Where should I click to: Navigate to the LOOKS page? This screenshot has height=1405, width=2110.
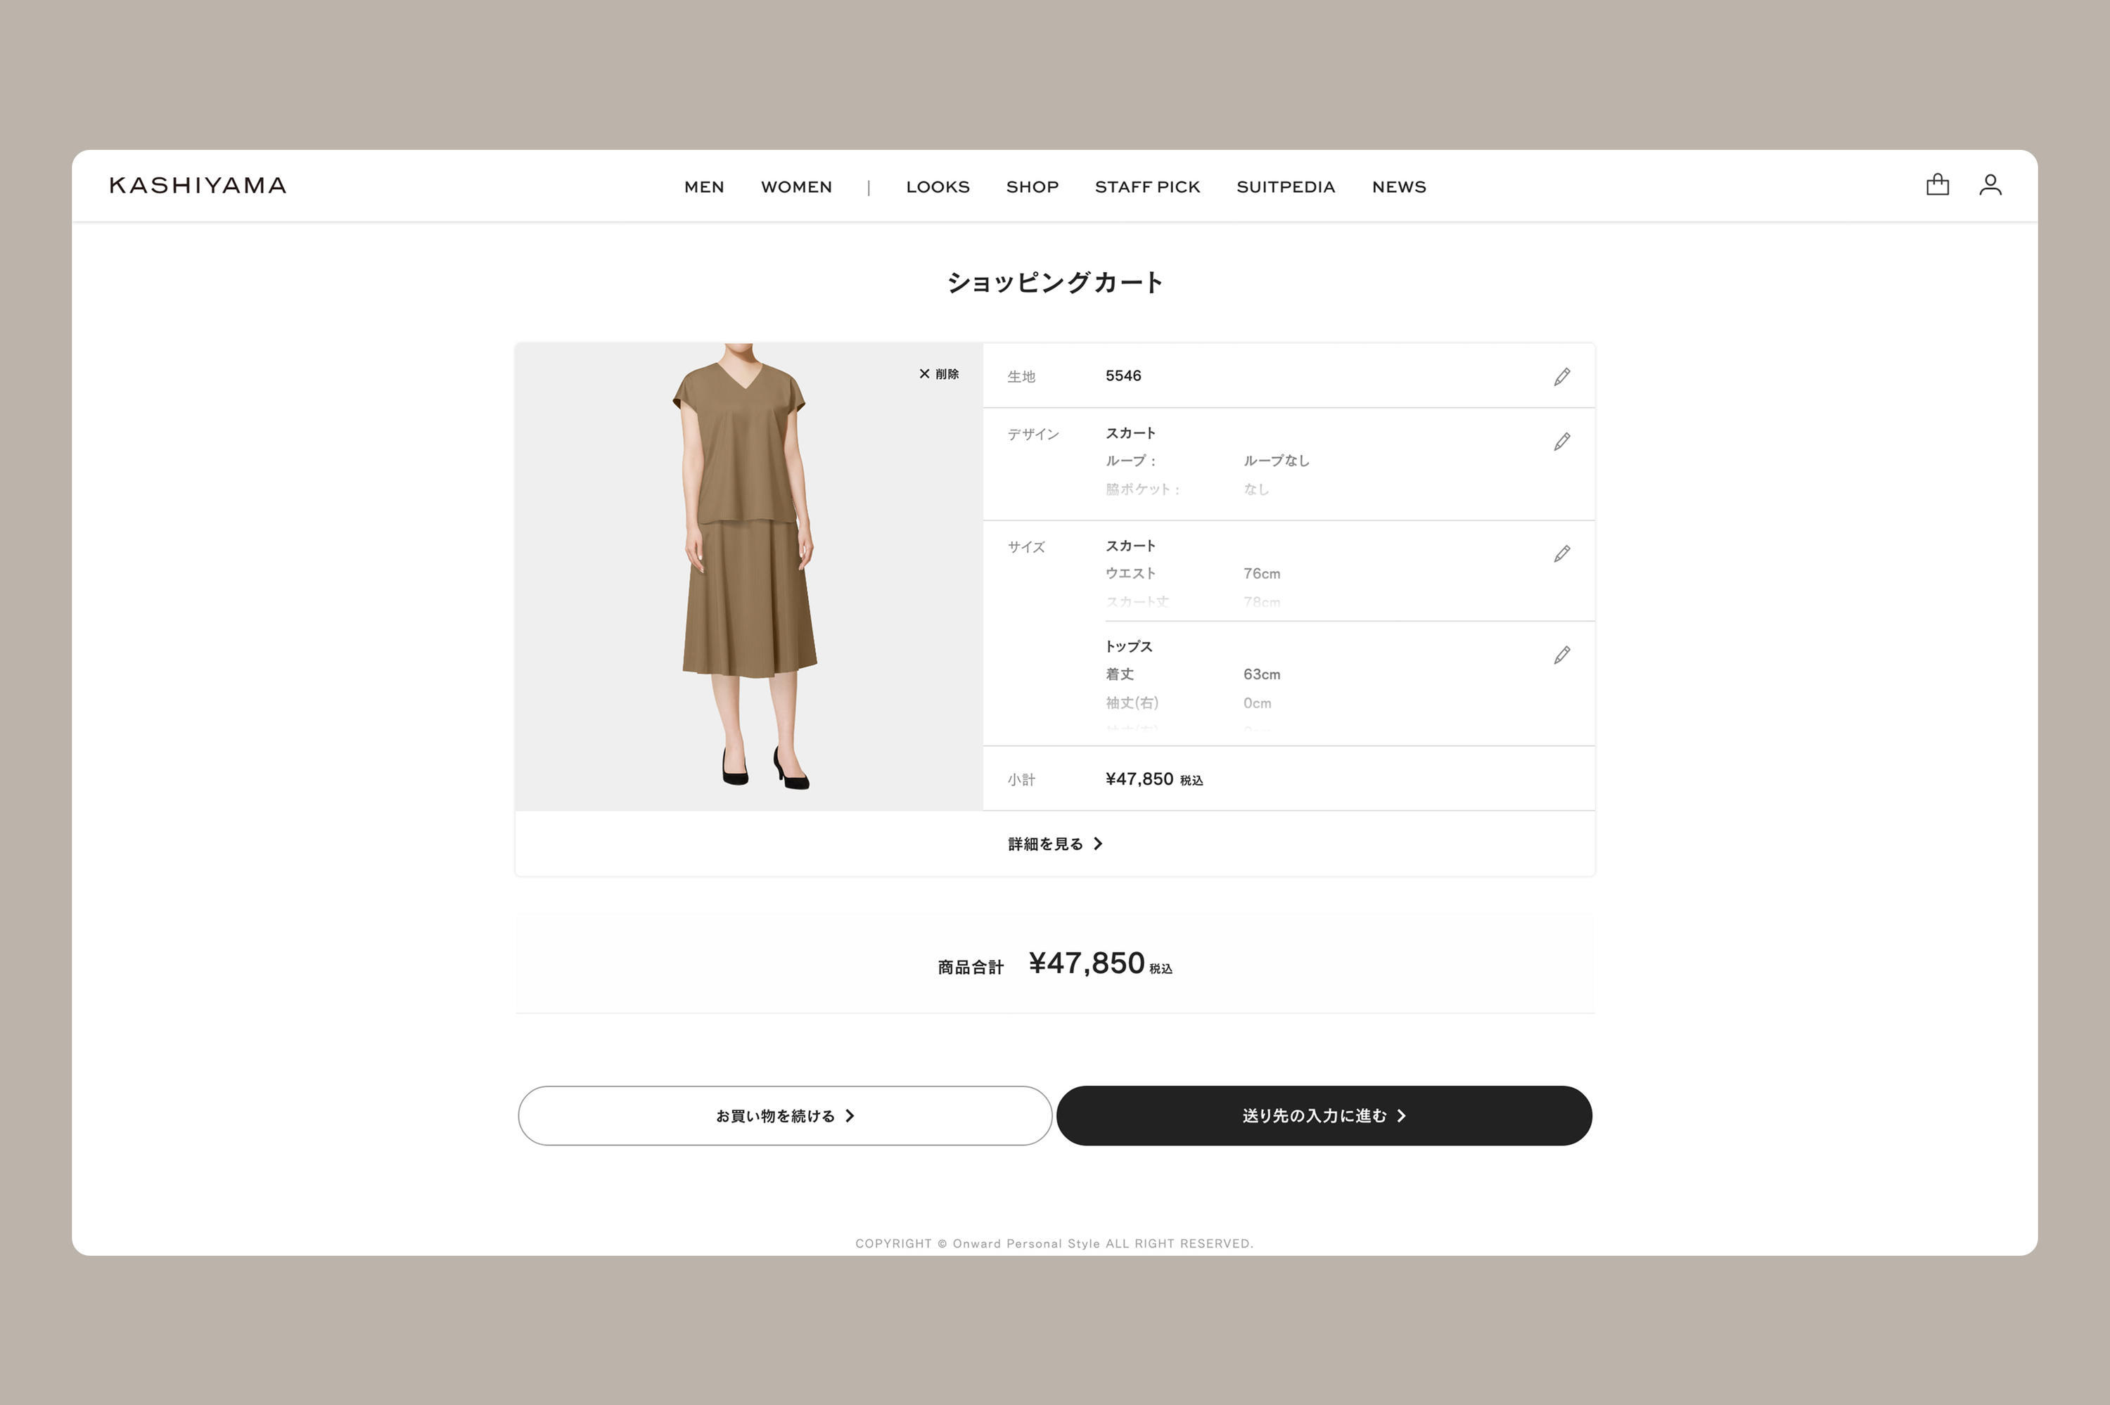937,186
